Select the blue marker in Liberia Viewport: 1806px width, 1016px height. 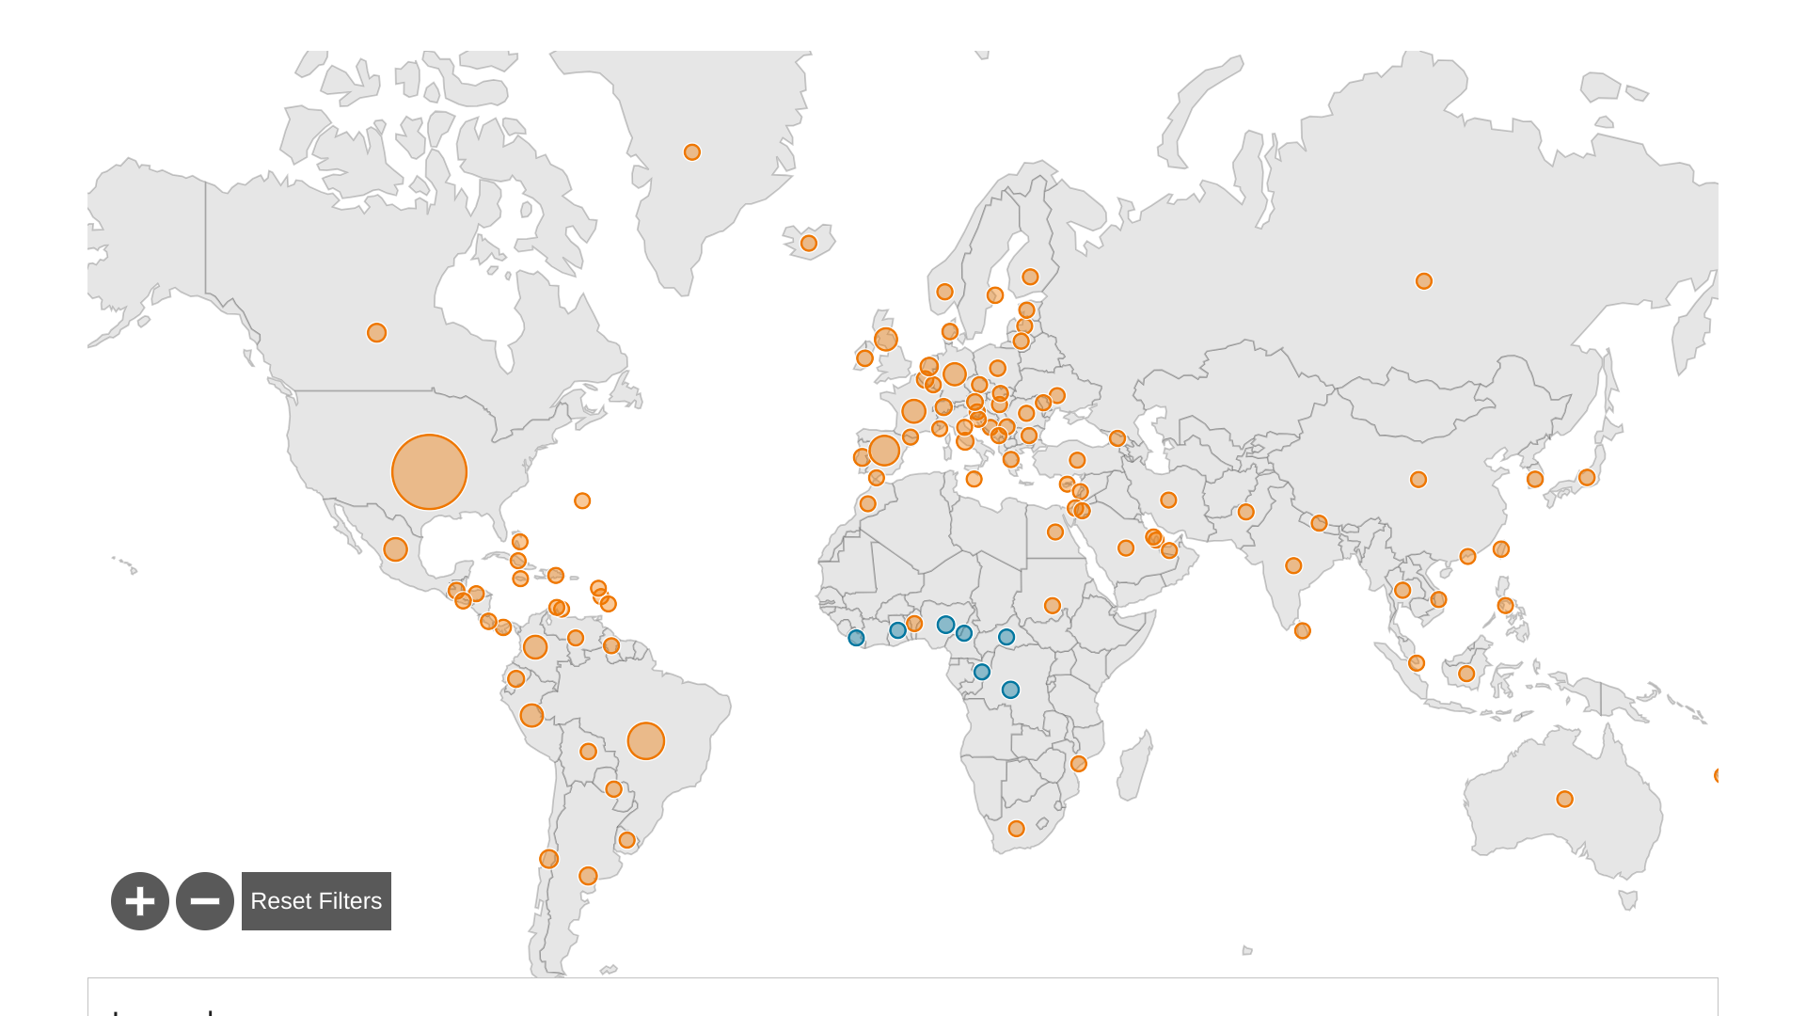pyautogui.click(x=856, y=638)
